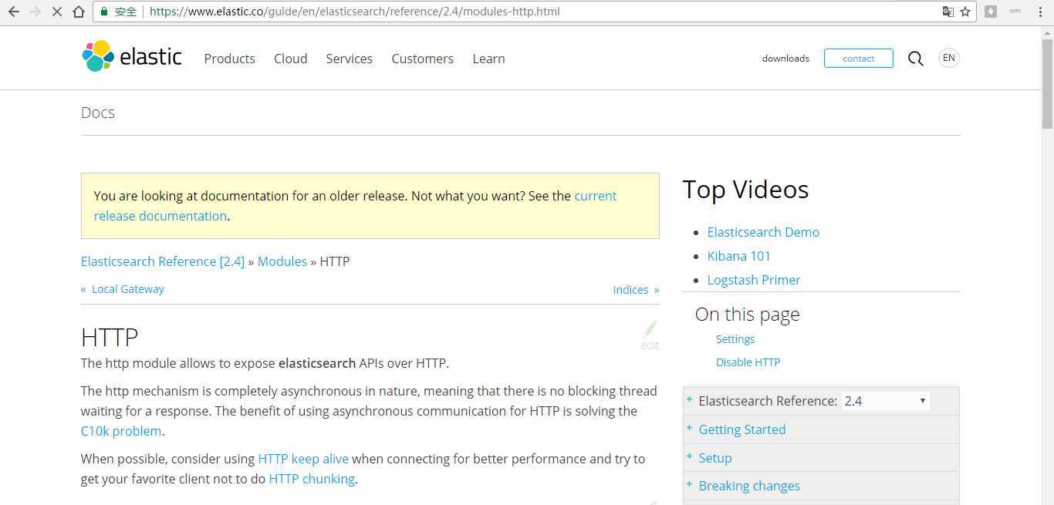Go to previous page Local Gateway
Screen dimensions: 1054x505
point(123,289)
